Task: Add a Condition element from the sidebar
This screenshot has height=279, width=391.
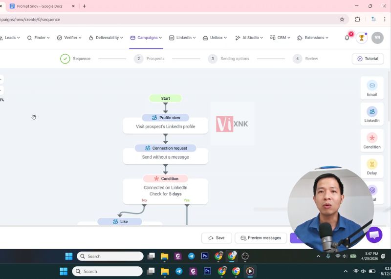Action: (x=372, y=141)
